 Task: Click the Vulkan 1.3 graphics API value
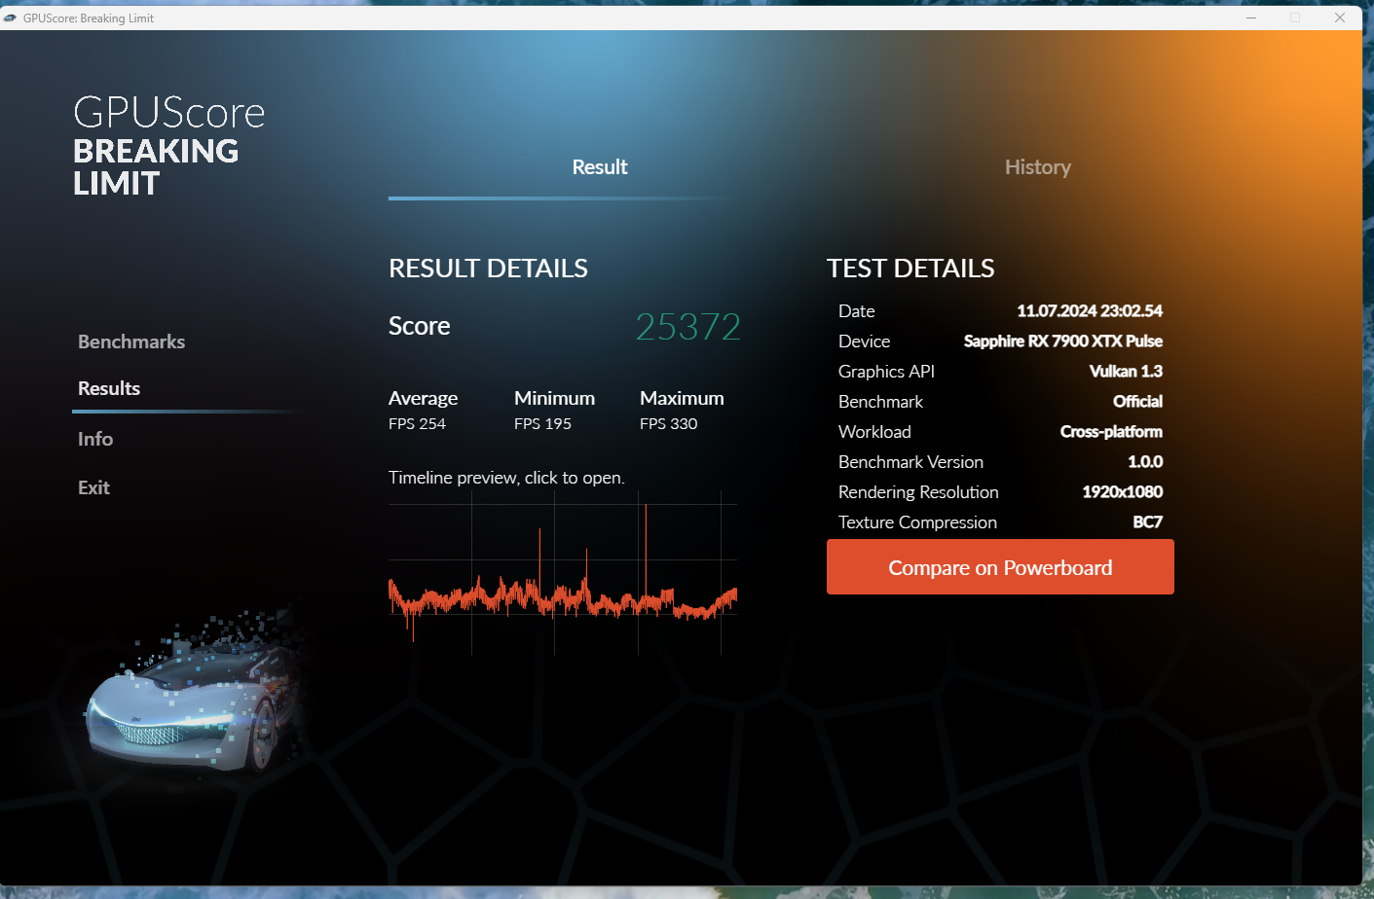1126,372
